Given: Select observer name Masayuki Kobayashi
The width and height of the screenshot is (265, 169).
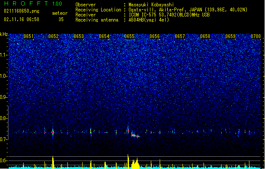Looking at the screenshot, I should (x=151, y=5).
